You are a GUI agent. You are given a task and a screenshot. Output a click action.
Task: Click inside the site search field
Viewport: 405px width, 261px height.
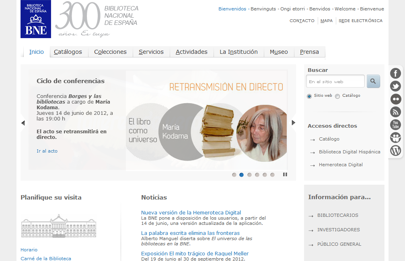coord(335,82)
